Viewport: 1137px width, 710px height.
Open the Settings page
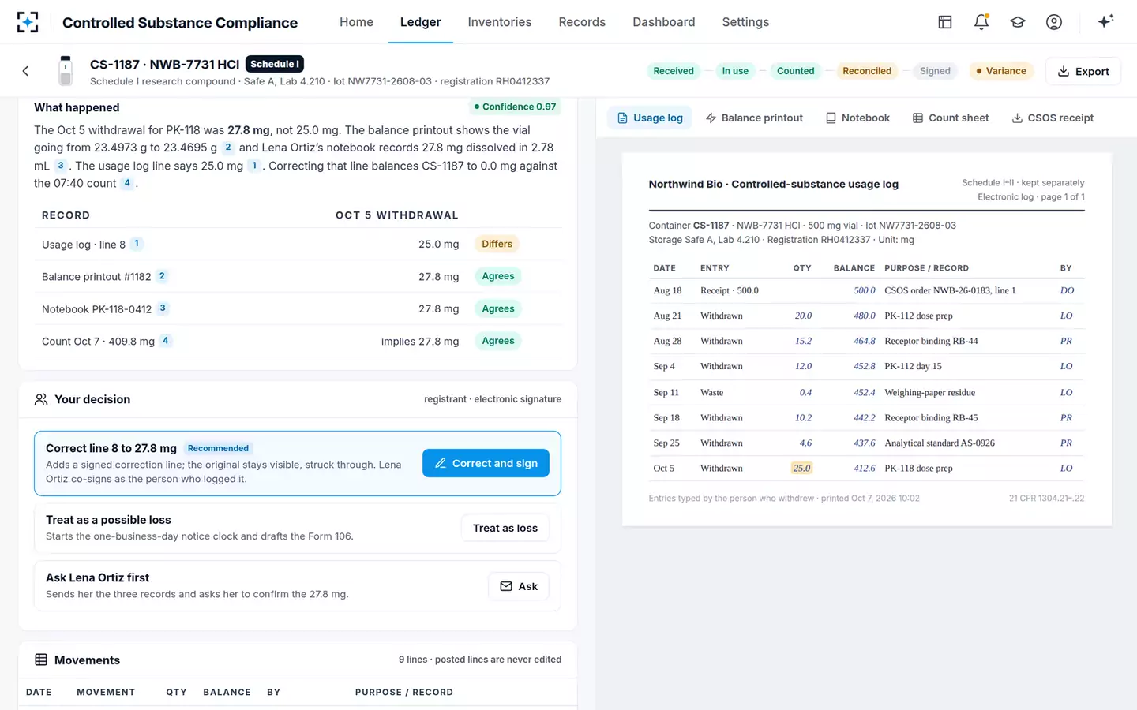tap(745, 22)
